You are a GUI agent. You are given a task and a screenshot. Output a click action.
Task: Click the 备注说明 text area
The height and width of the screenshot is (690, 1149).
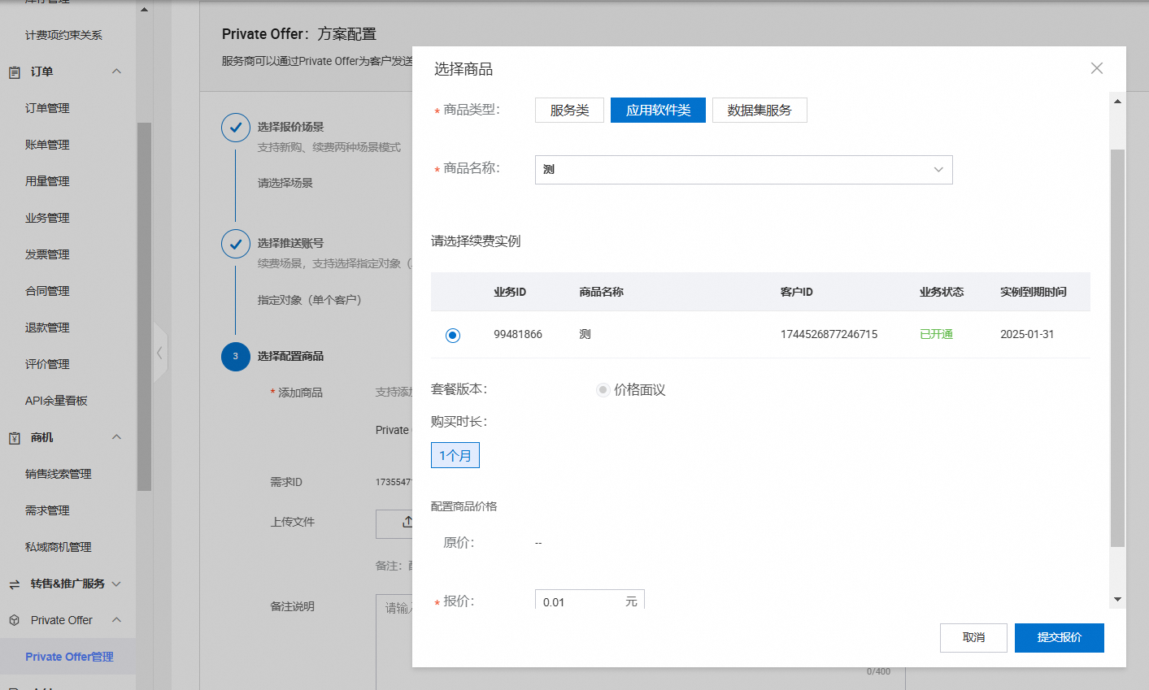641,642
